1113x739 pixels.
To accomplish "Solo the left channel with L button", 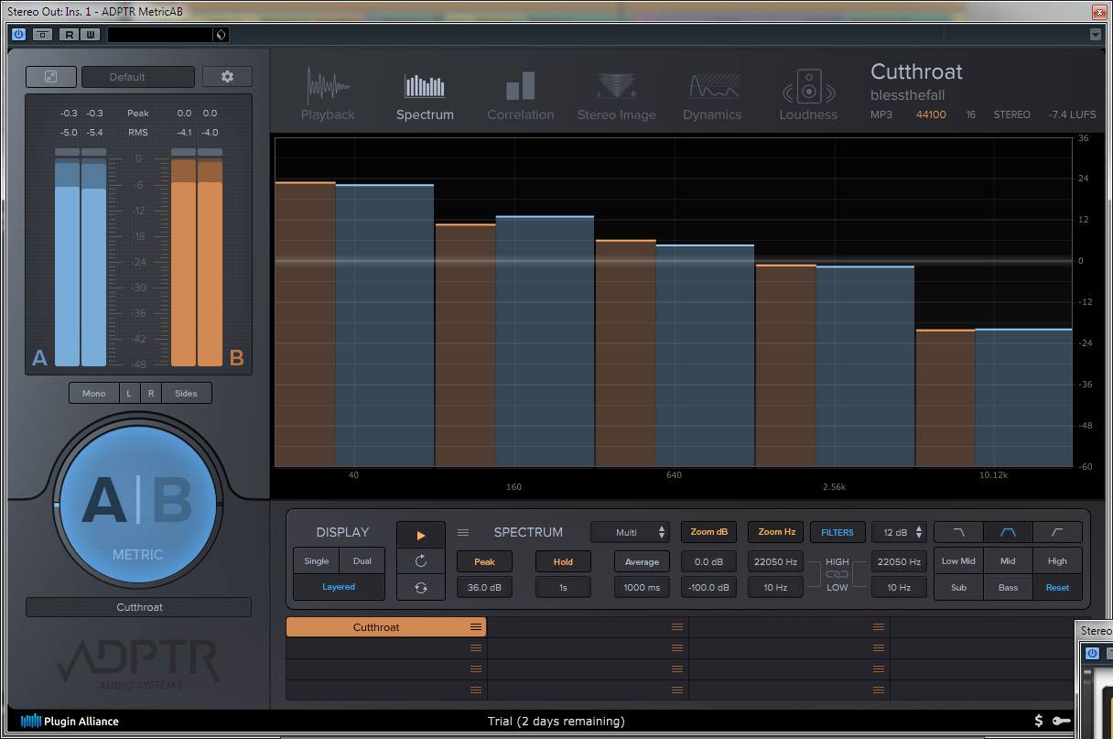I will pyautogui.click(x=129, y=393).
